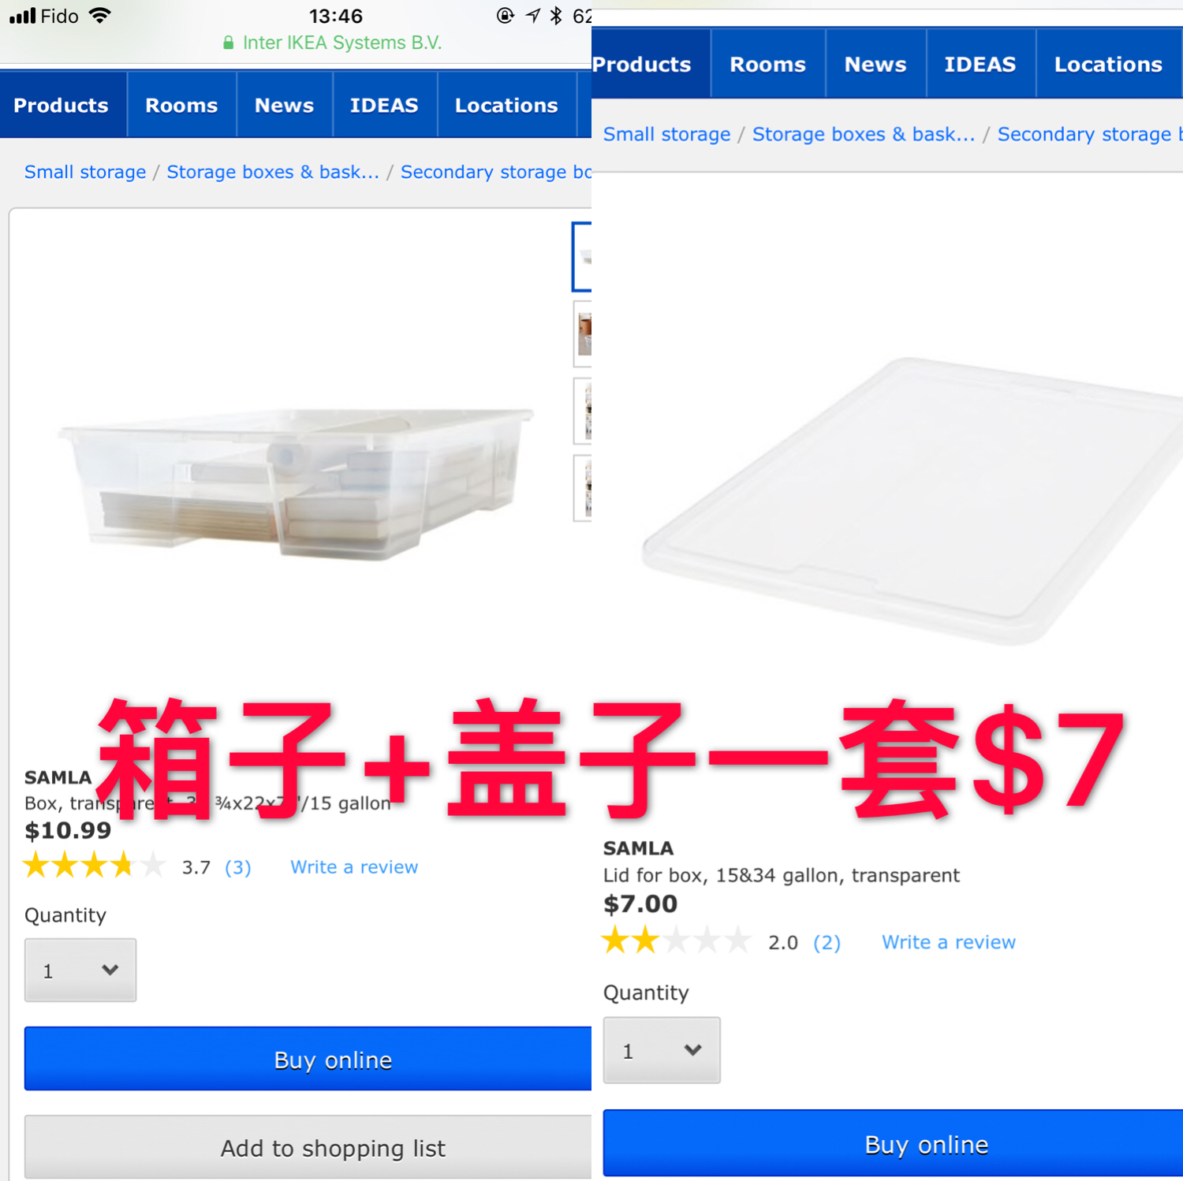Click Write a review for SAMLA lid

pos(949,942)
